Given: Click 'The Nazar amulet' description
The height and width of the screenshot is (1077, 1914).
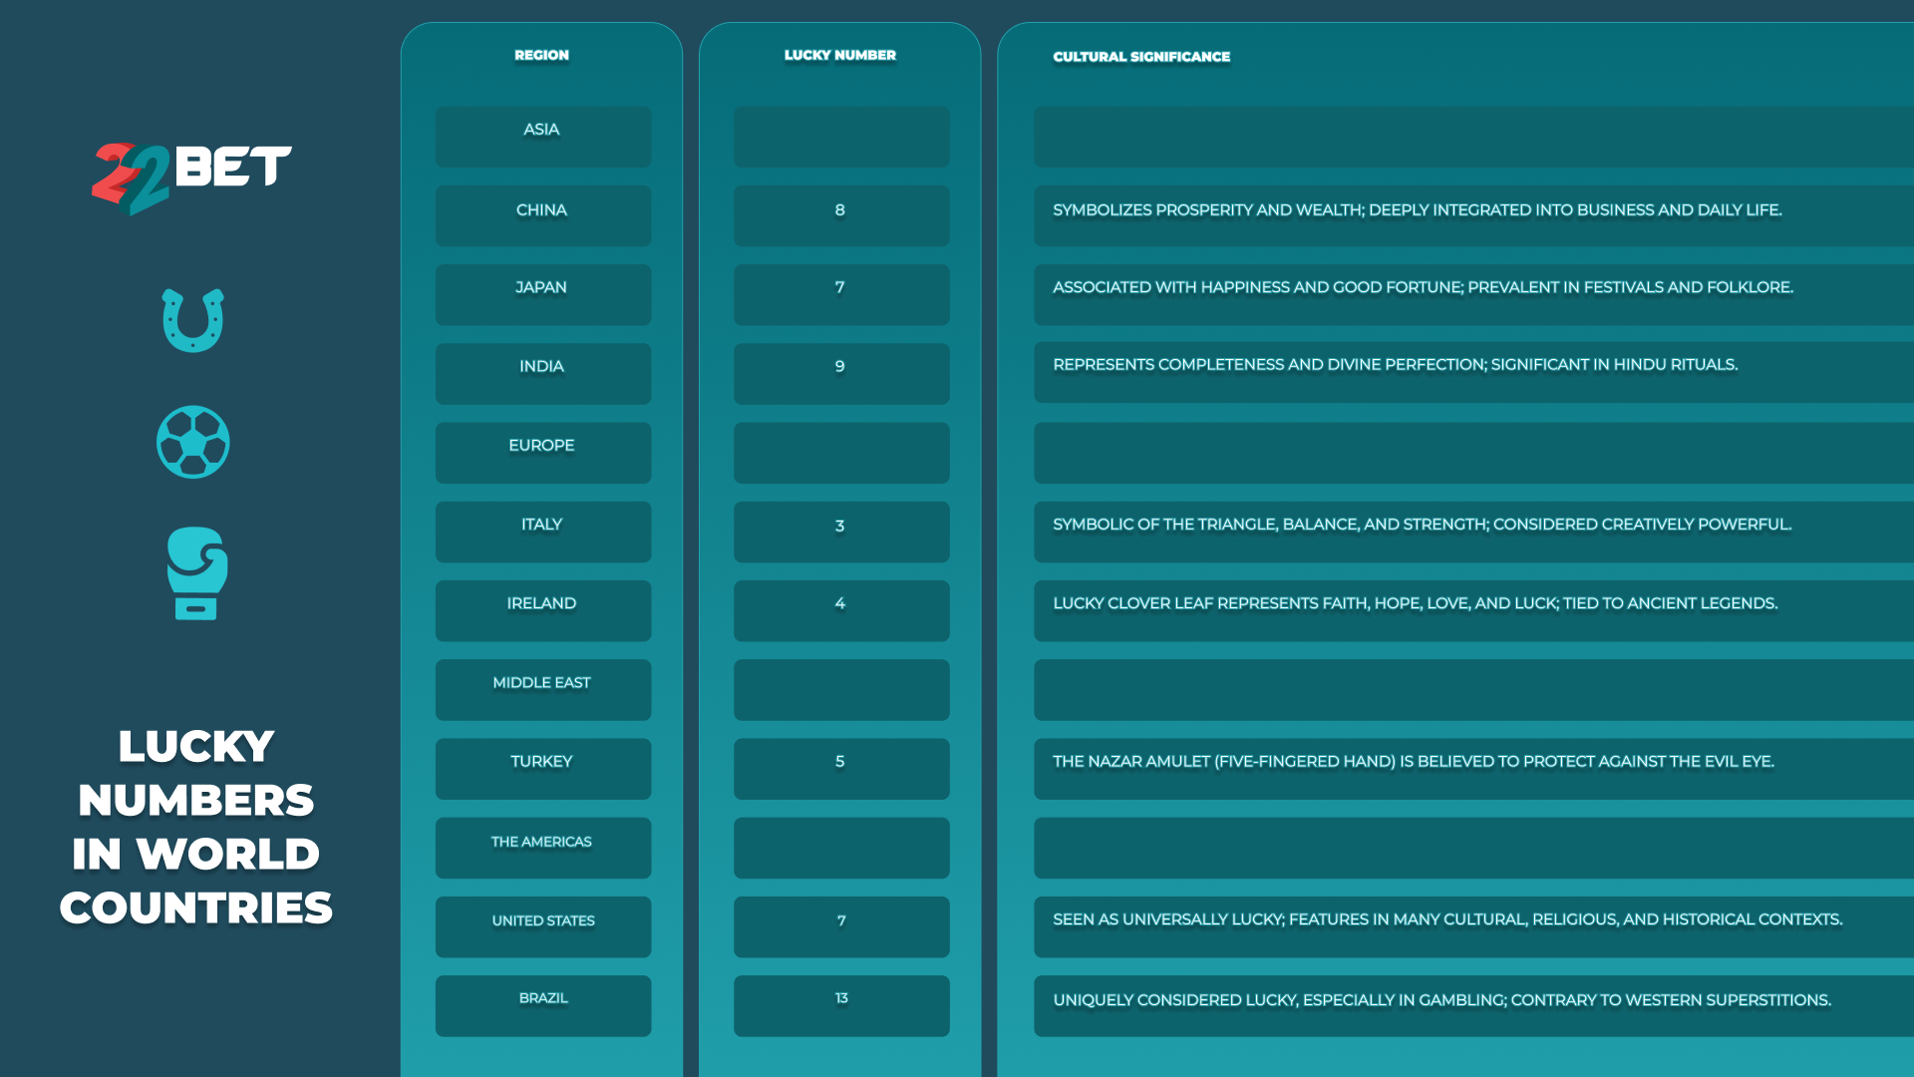Looking at the screenshot, I should (x=1414, y=762).
